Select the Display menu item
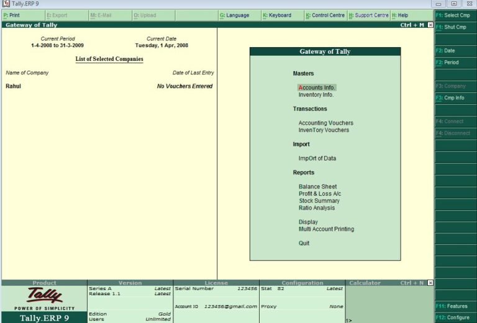 (308, 222)
